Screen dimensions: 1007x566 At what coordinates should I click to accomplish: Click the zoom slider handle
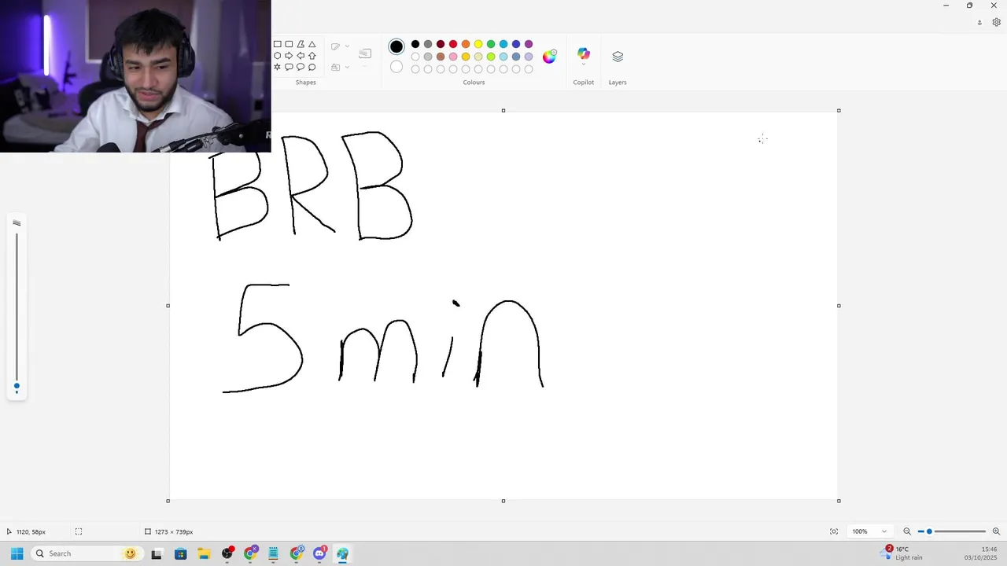click(929, 531)
